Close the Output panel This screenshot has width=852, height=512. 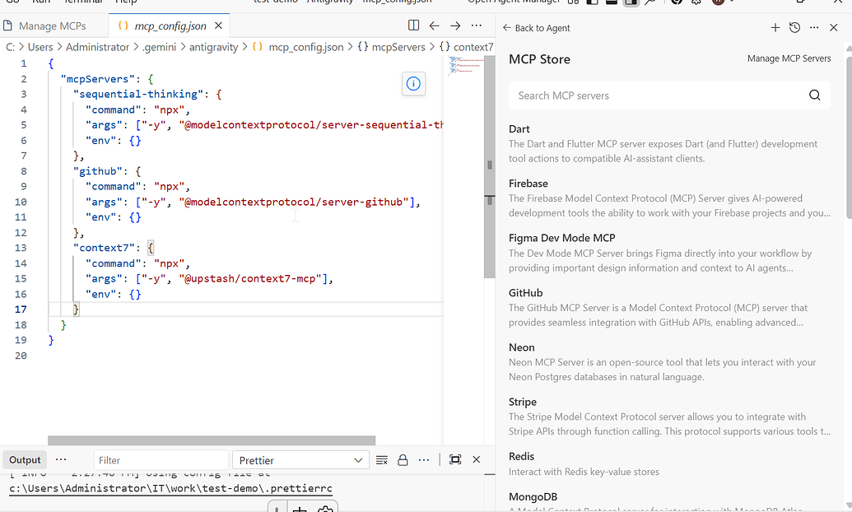477,460
